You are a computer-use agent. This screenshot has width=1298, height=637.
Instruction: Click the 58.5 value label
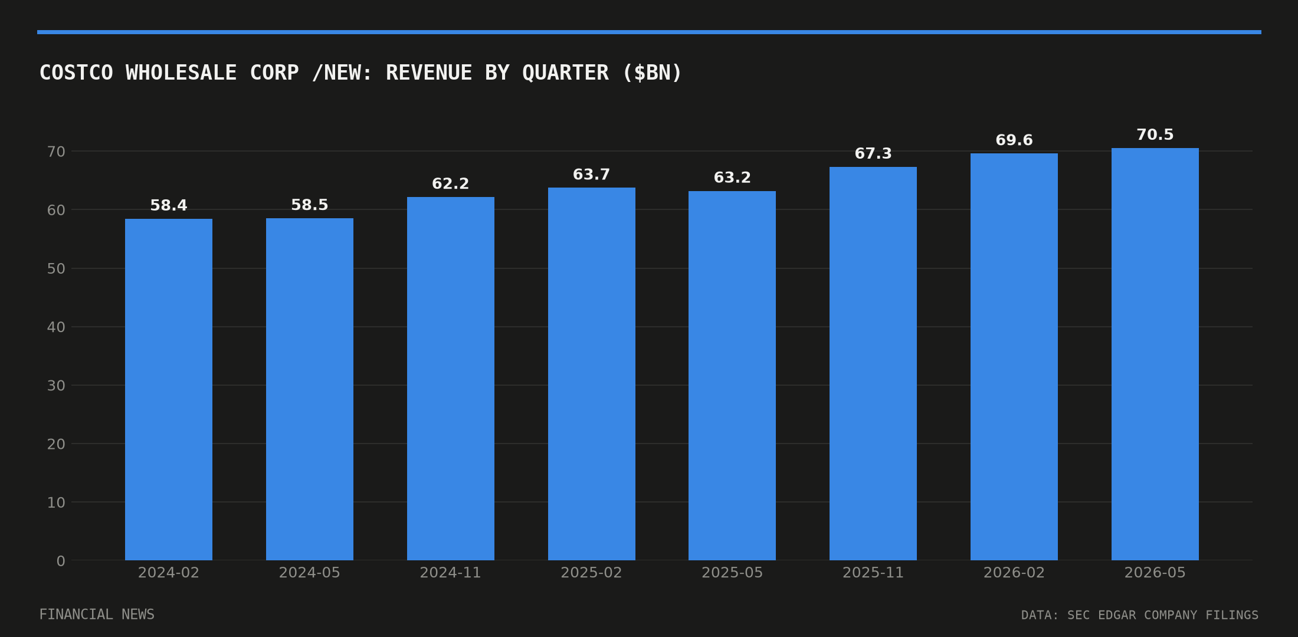click(310, 205)
